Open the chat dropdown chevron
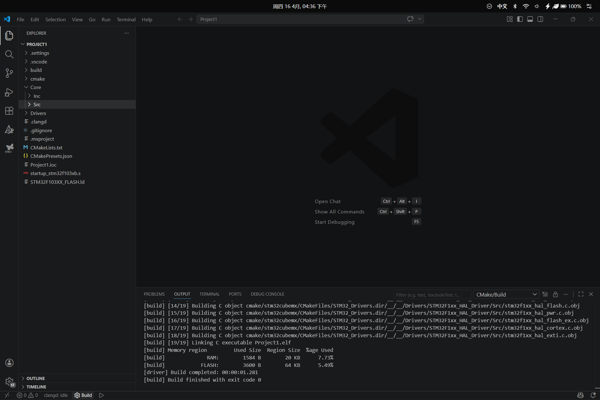600x400 pixels. tap(420, 19)
